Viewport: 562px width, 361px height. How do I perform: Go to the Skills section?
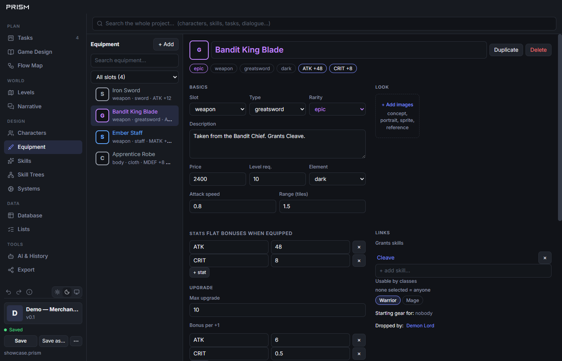tap(43, 161)
